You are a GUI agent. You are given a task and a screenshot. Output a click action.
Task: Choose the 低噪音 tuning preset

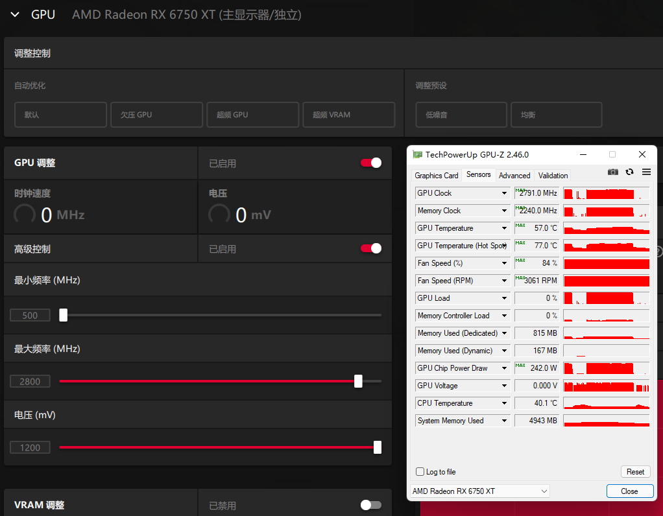point(461,115)
